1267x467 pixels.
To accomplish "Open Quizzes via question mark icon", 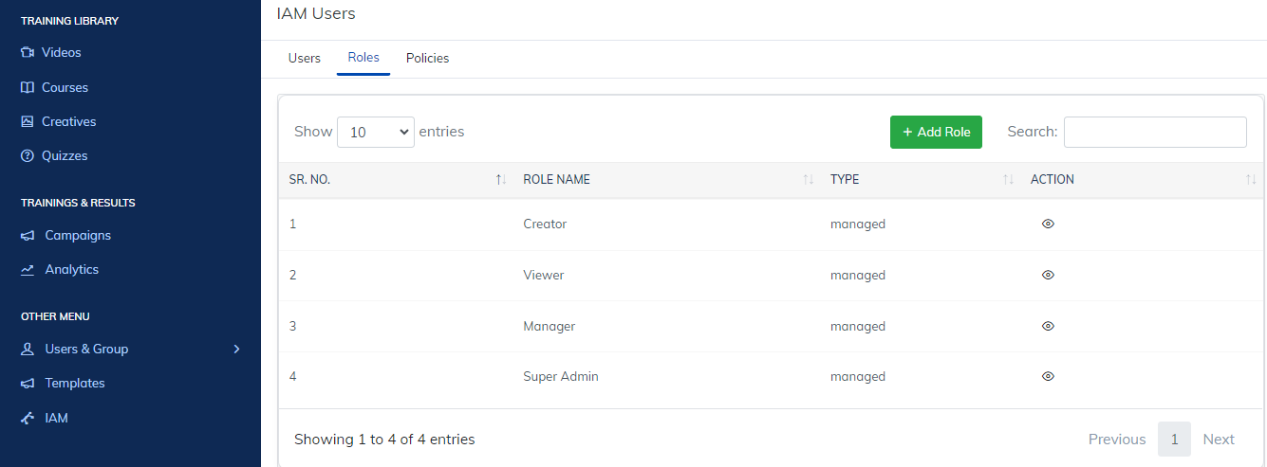I will [28, 155].
